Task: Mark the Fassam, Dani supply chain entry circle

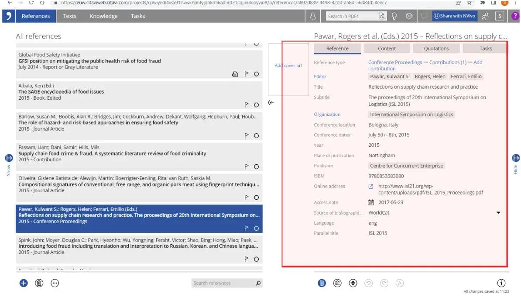Action: pyautogui.click(x=256, y=166)
